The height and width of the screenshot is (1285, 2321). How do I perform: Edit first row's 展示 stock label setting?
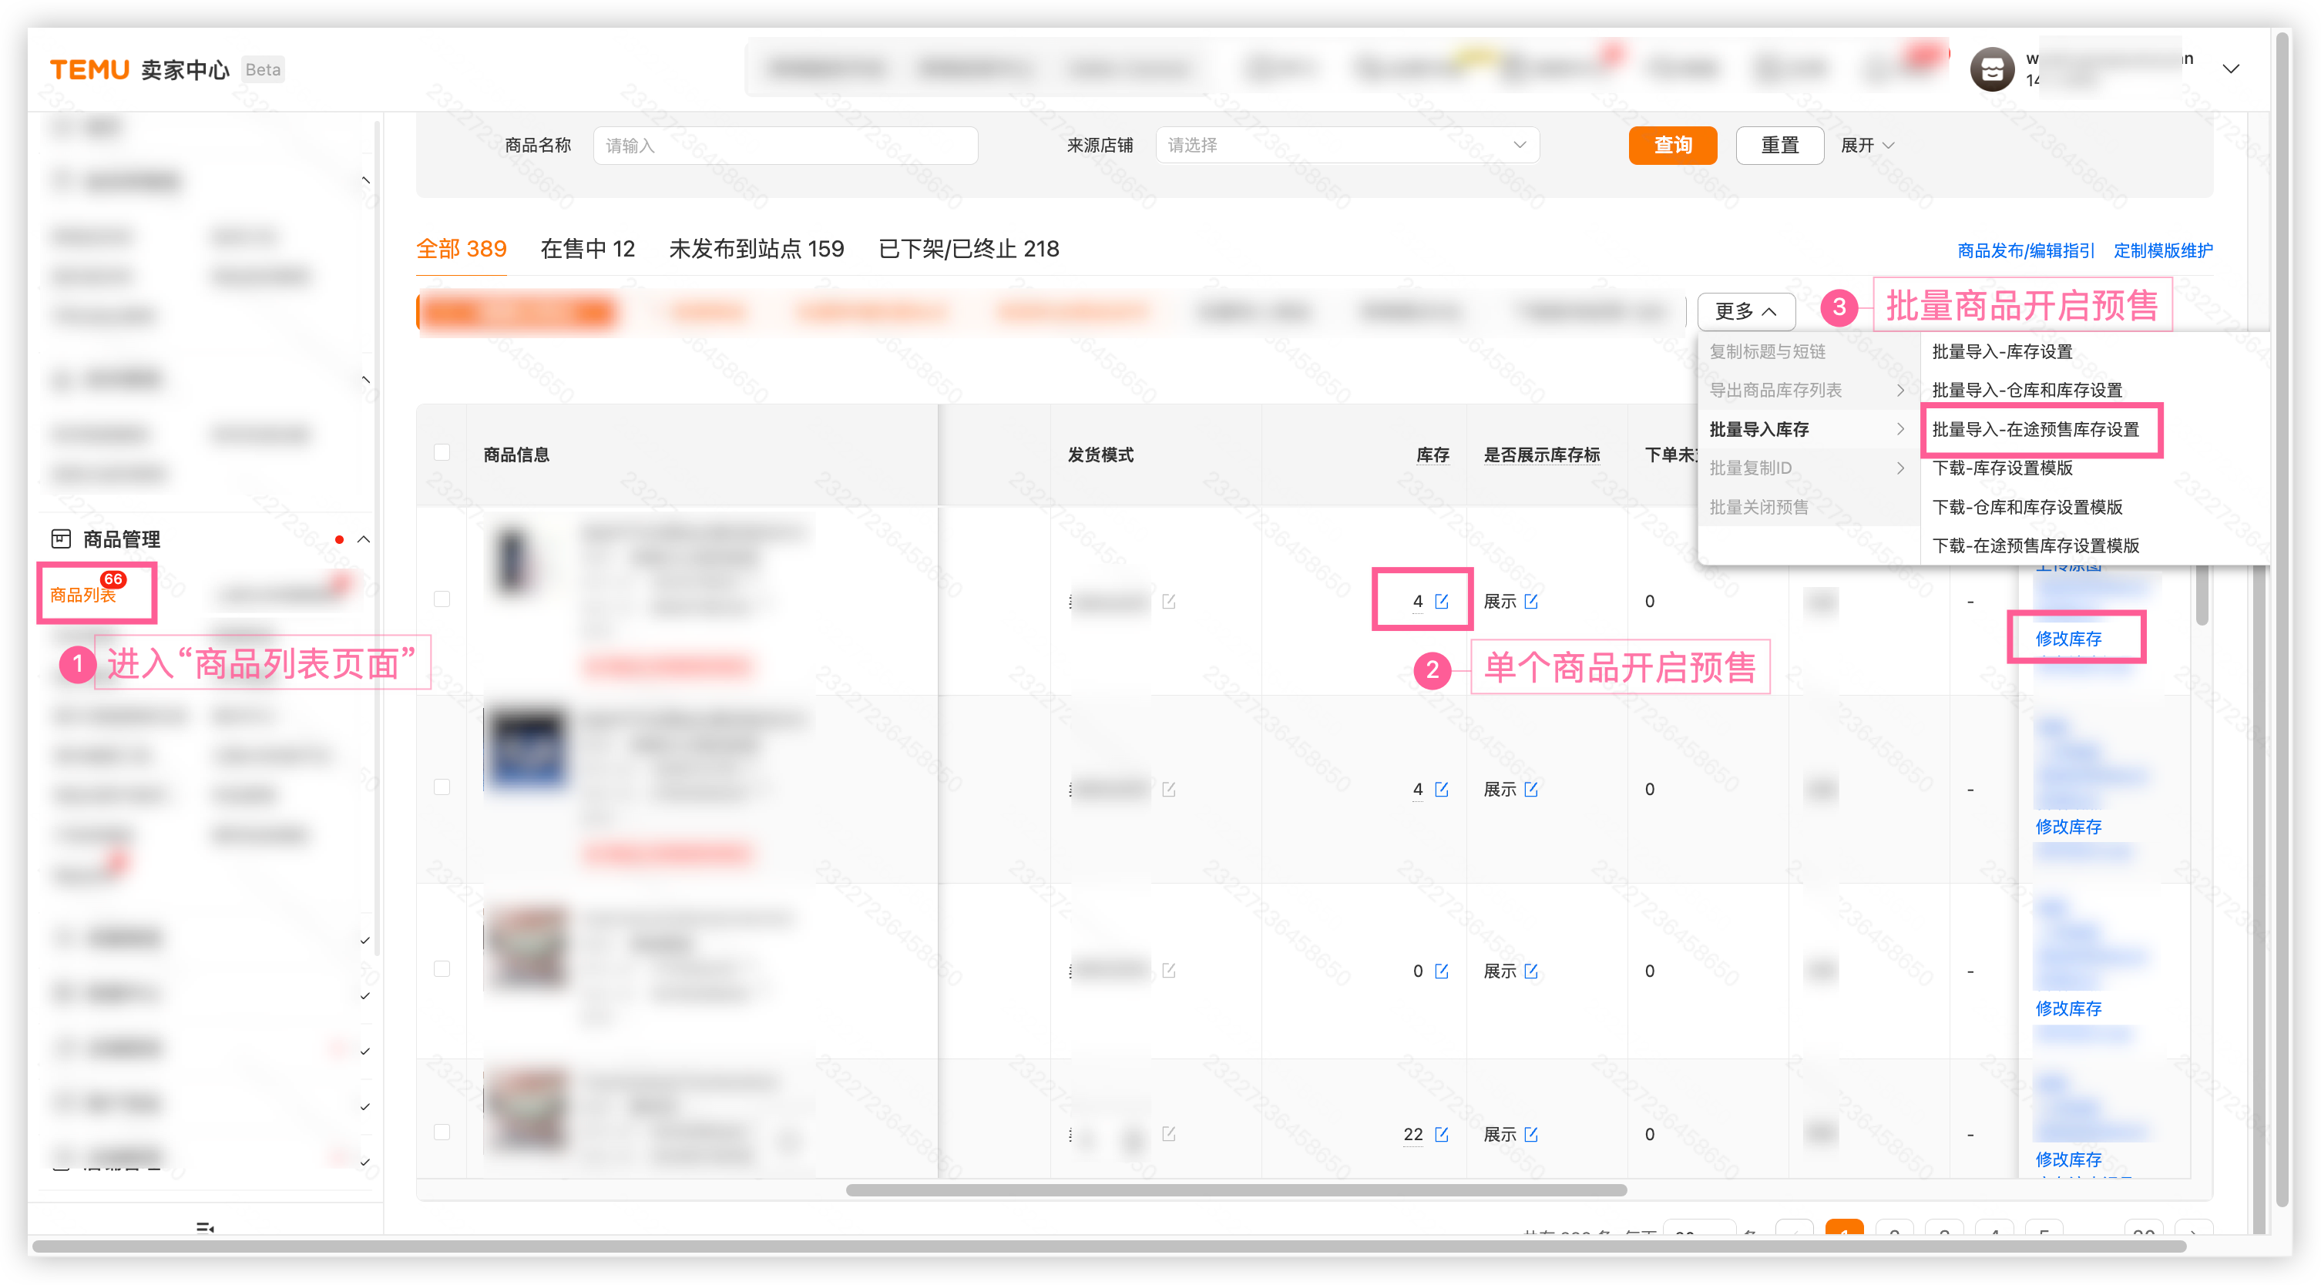click(x=1531, y=601)
